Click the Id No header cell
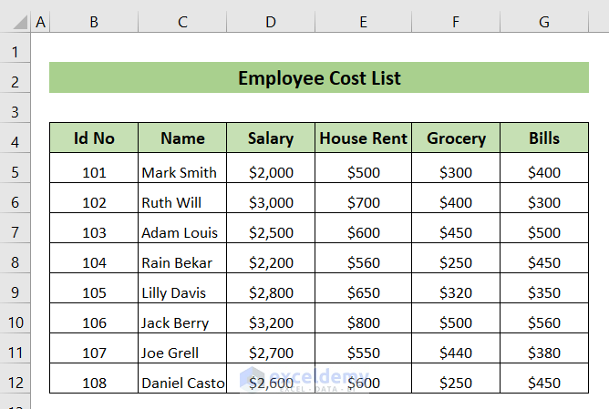 point(94,138)
